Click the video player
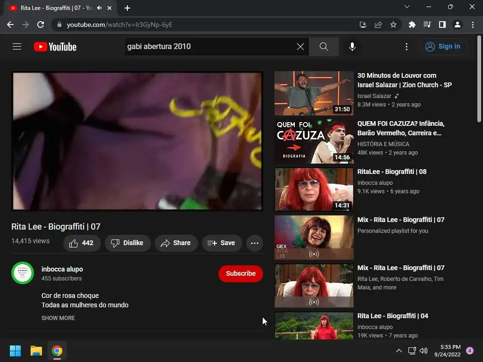Image resolution: width=483 pixels, height=362 pixels. [137, 141]
